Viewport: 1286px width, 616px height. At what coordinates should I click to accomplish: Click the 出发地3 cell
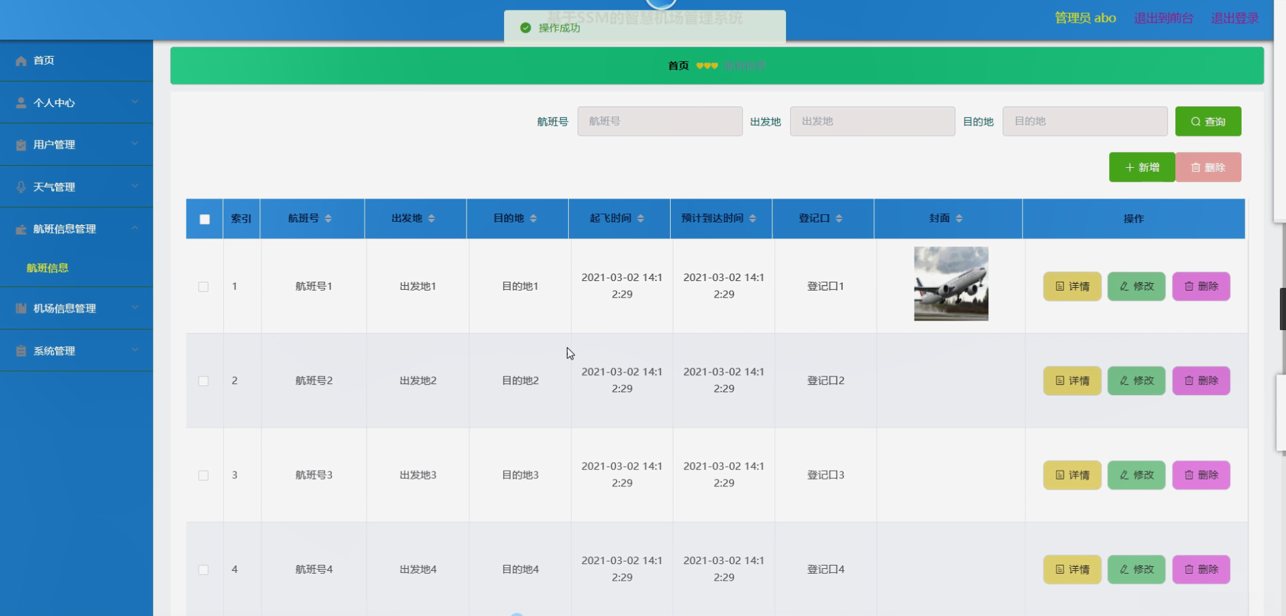coord(418,475)
